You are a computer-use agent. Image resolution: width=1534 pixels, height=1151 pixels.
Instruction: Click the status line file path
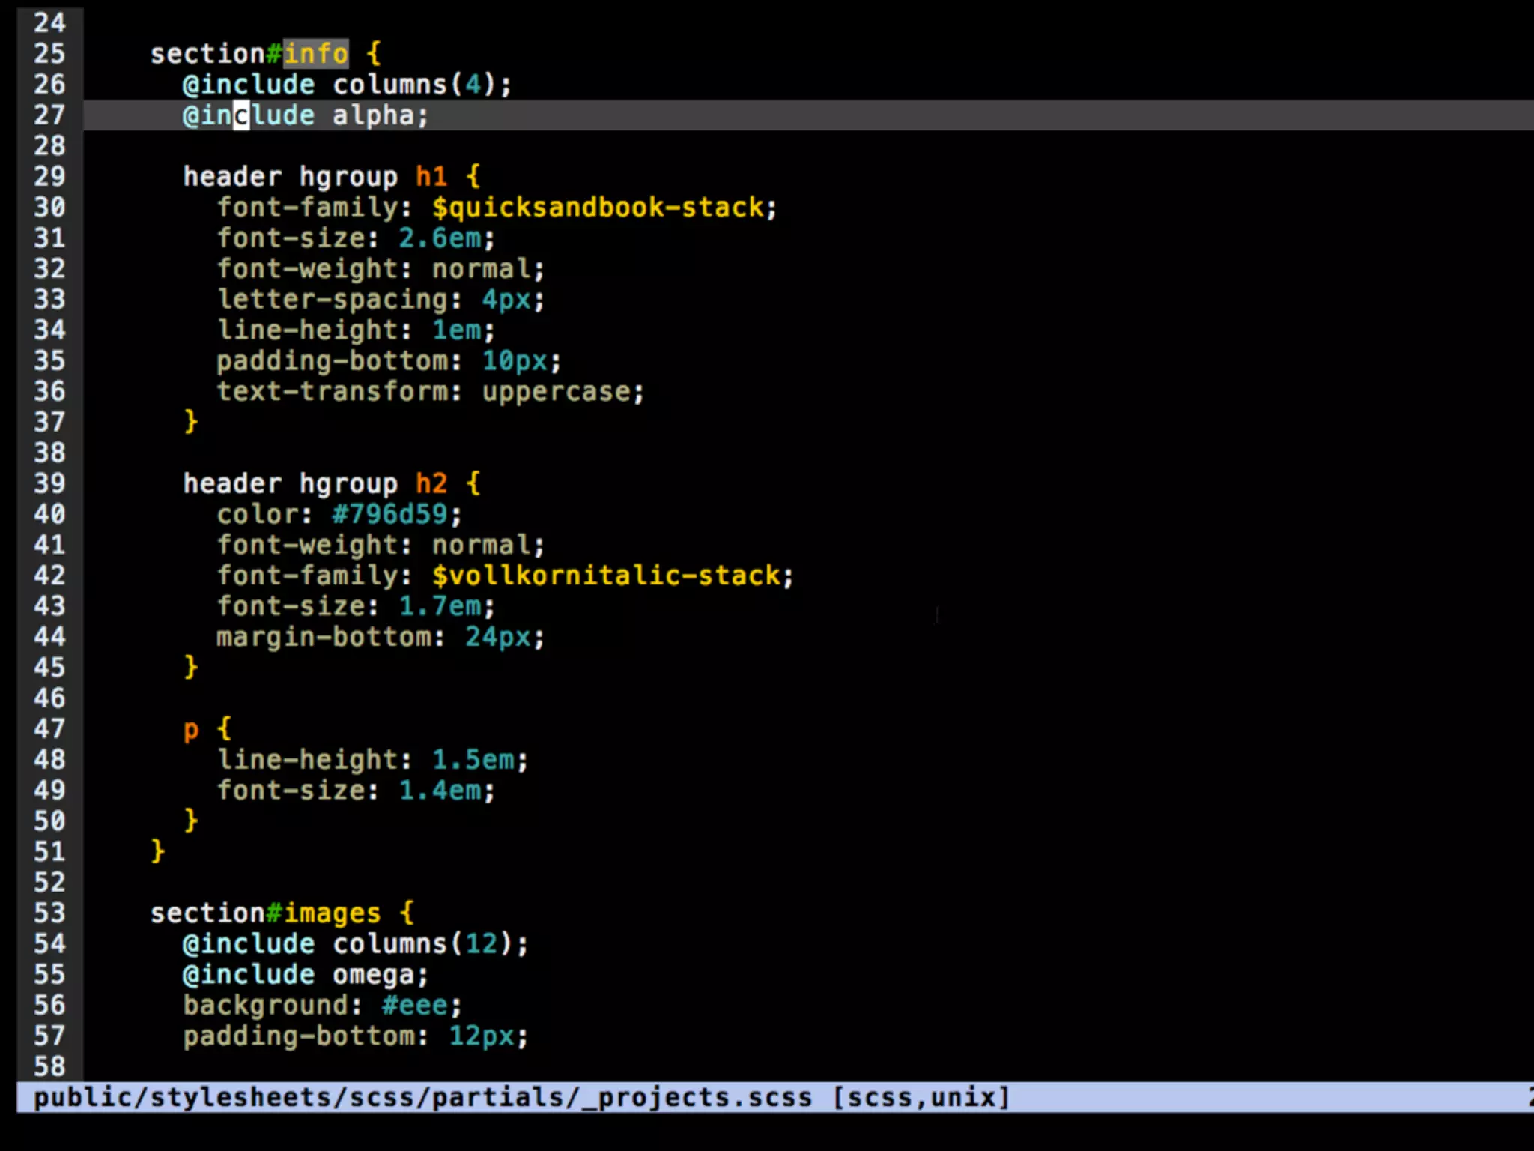(x=422, y=1098)
